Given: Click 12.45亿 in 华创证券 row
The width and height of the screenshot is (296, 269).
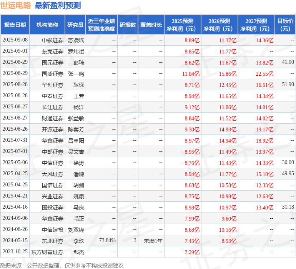Looking at the screenshot, I should coord(228,85).
